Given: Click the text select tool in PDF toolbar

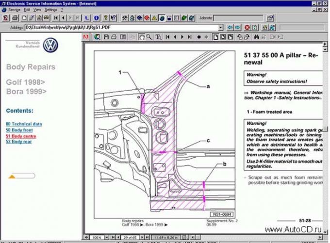Looking at the screenshot, I should point(158,36).
